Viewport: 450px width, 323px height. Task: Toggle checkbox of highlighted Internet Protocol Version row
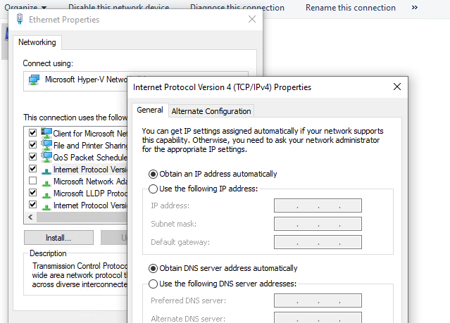coord(32,169)
